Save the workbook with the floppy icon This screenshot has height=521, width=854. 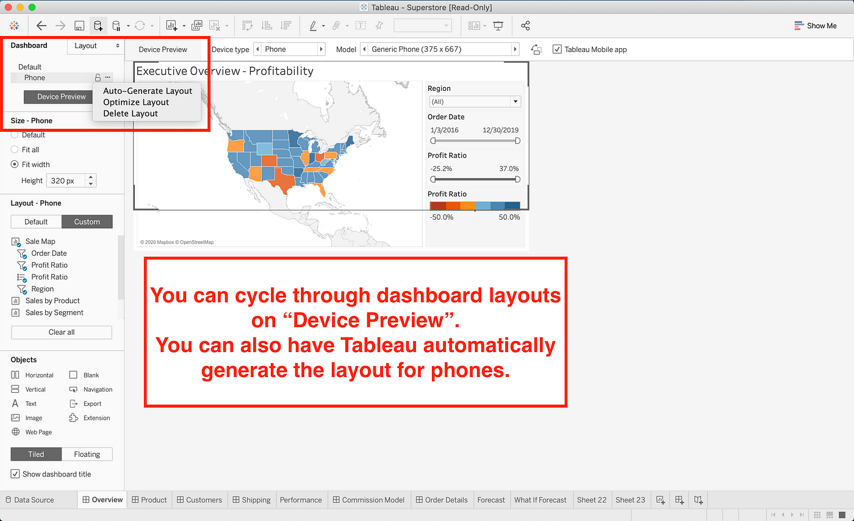(x=79, y=26)
